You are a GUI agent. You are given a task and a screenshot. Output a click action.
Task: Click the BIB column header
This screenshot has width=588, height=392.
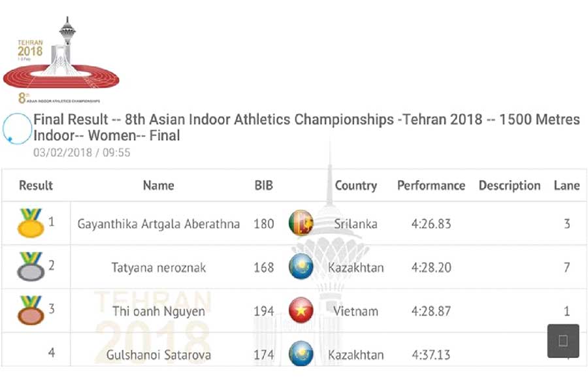[x=263, y=186]
